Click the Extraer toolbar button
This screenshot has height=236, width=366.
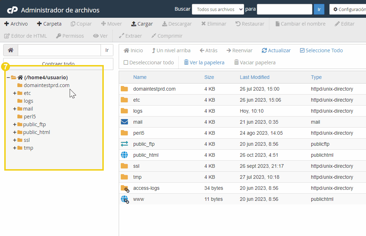point(130,36)
